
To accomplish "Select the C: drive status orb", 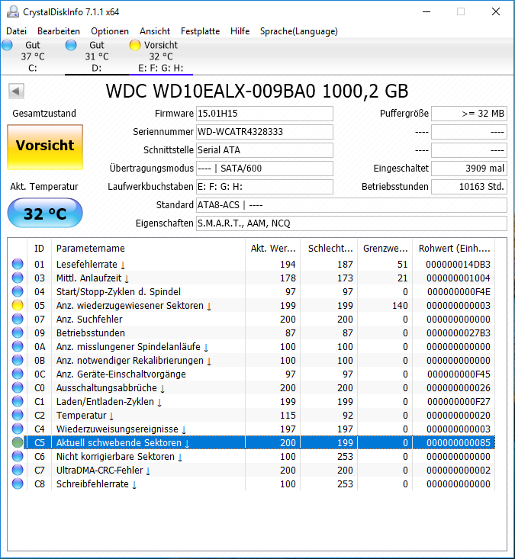I will pyautogui.click(x=7, y=45).
